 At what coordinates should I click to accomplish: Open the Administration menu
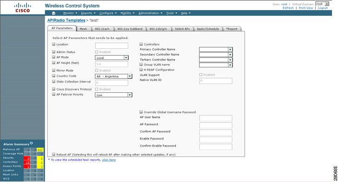(150, 13)
